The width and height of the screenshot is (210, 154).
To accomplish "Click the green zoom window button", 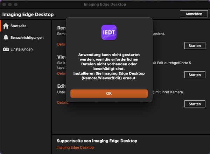I will pyautogui.click(x=17, y=4).
